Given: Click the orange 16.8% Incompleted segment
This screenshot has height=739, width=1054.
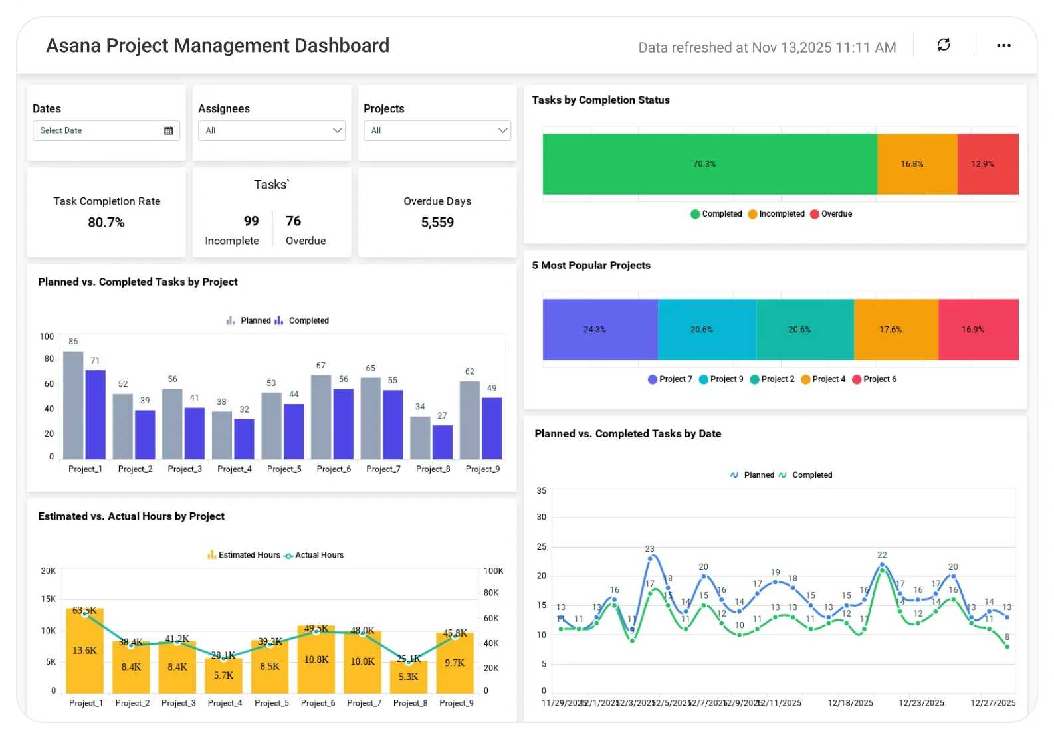Looking at the screenshot, I should point(917,164).
